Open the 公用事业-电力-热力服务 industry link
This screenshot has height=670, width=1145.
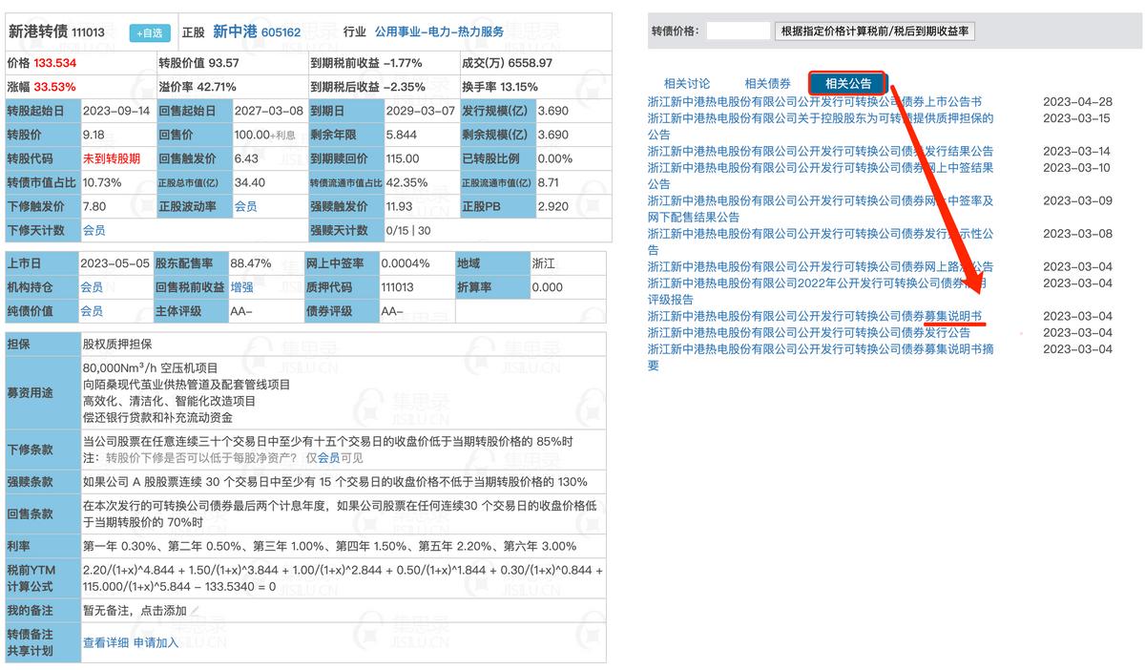(x=441, y=31)
